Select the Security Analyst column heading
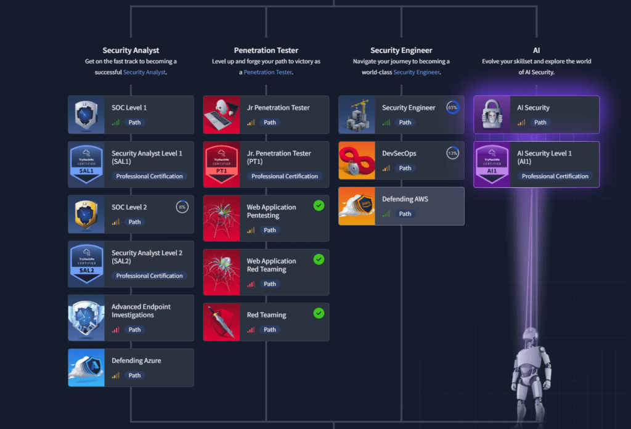631x429 pixels. tap(131, 51)
